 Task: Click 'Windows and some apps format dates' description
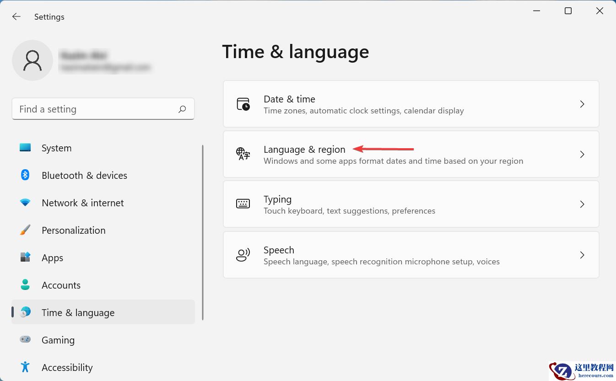coord(393,161)
